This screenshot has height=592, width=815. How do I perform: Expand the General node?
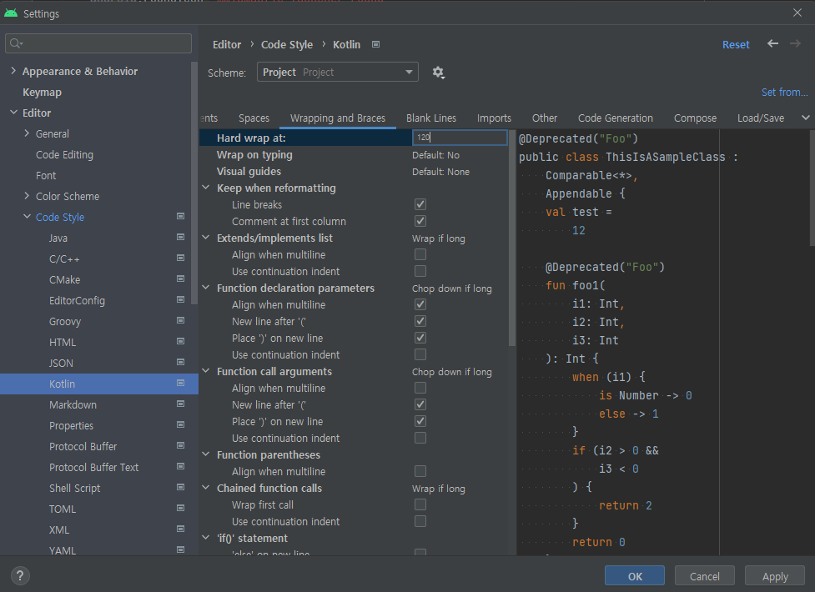(x=27, y=133)
